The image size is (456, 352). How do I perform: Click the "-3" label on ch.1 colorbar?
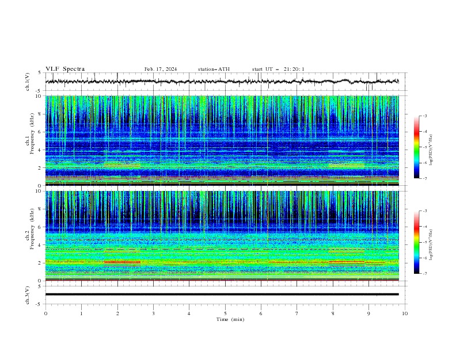pyautogui.click(x=424, y=116)
